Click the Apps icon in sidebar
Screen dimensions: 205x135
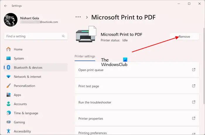8,95
